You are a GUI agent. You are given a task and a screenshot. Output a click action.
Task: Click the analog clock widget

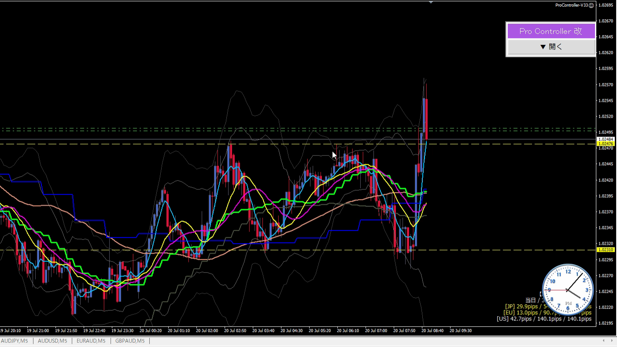tap(568, 290)
